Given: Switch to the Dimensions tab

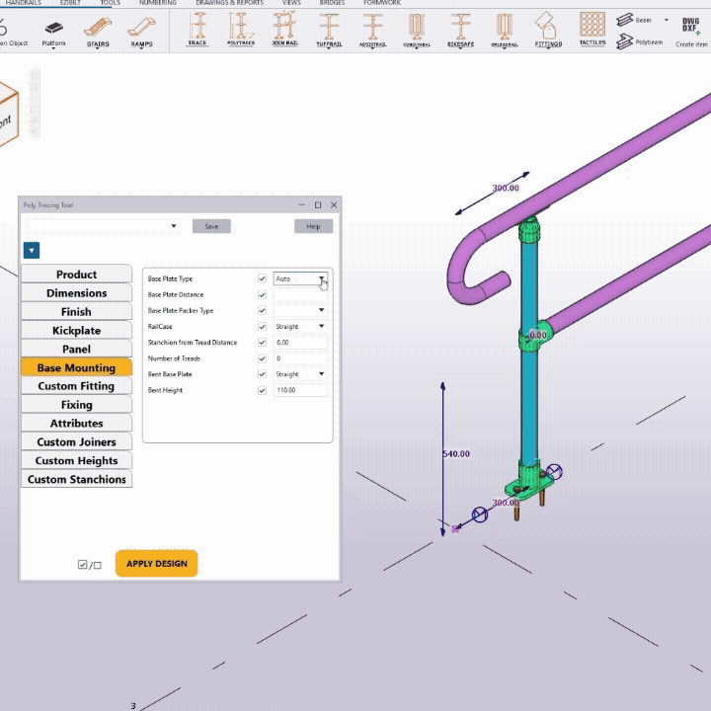Looking at the screenshot, I should click(x=76, y=293).
